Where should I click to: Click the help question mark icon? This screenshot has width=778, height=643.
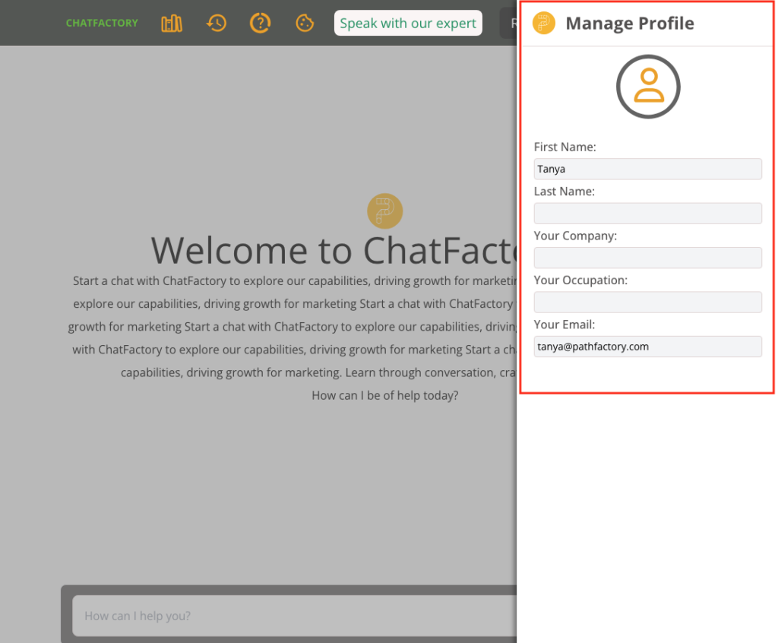(260, 24)
